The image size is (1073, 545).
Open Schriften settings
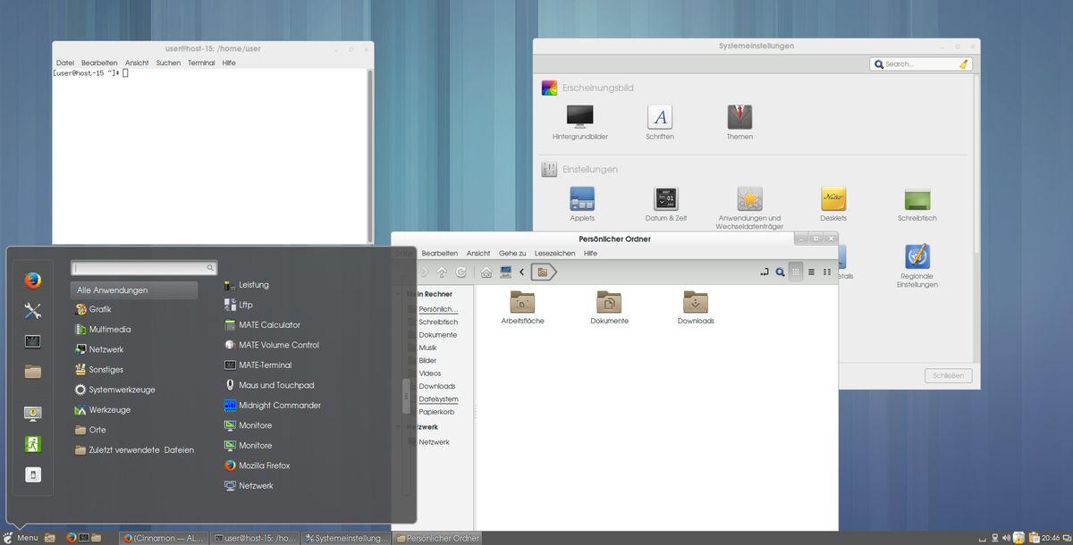click(x=660, y=122)
